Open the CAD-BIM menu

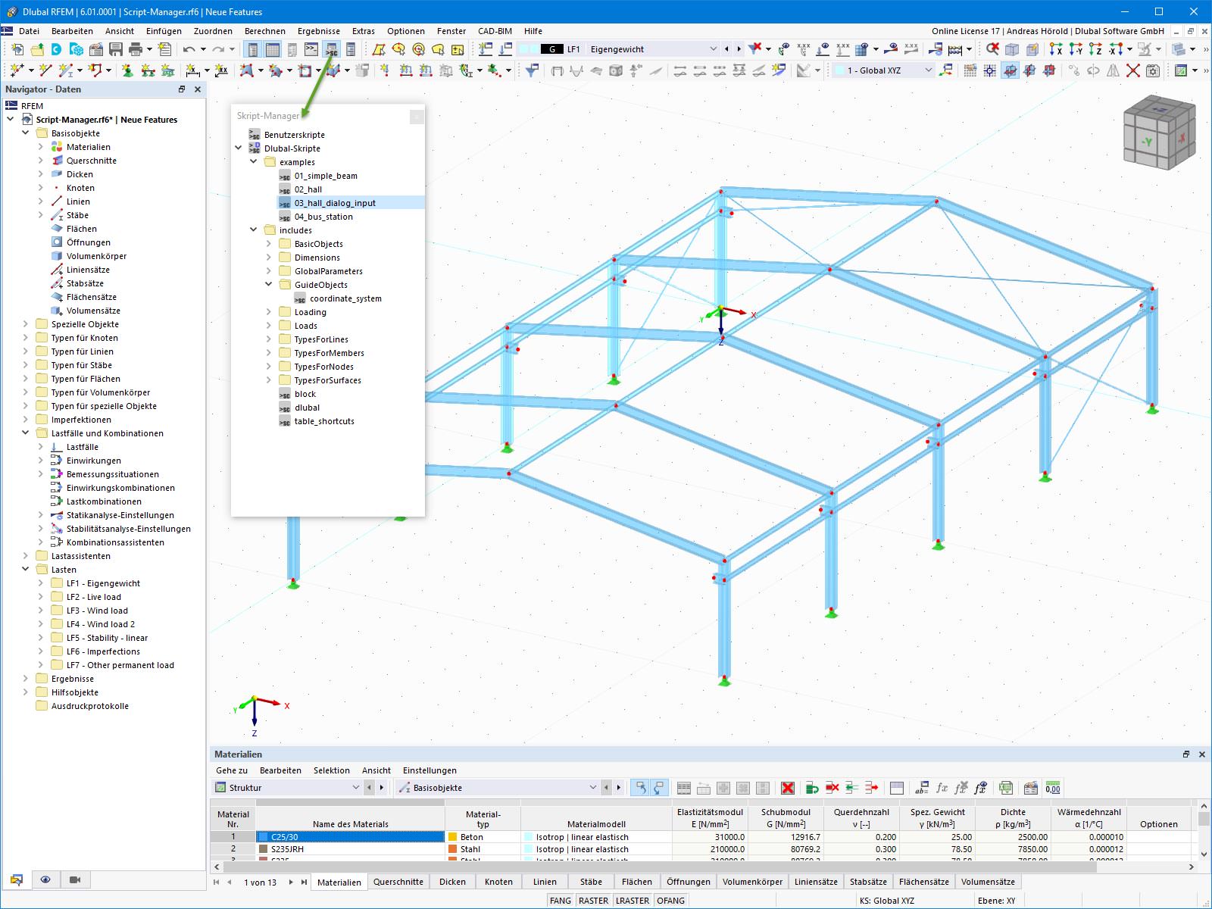pyautogui.click(x=495, y=31)
